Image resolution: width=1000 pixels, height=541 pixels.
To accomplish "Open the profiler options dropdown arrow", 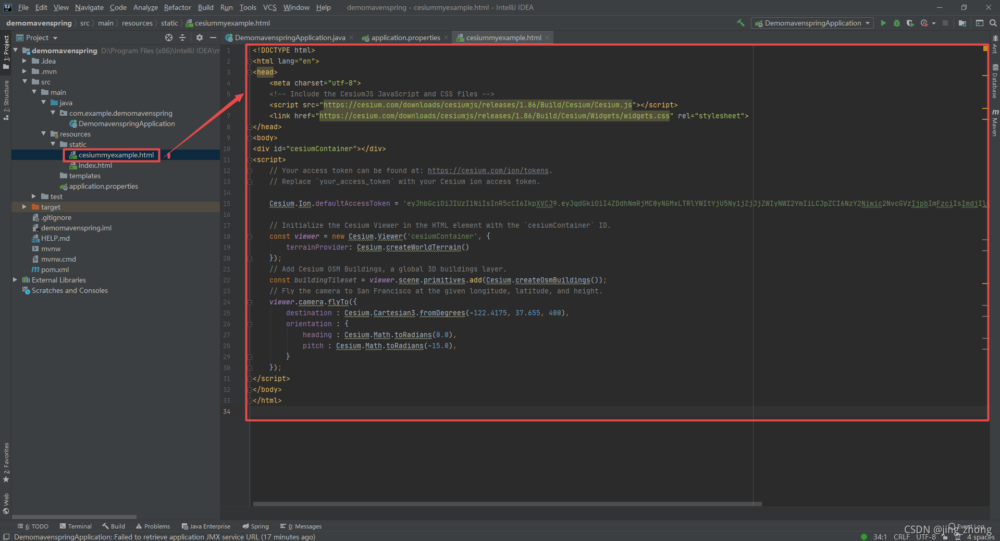I will pyautogui.click(x=934, y=23).
